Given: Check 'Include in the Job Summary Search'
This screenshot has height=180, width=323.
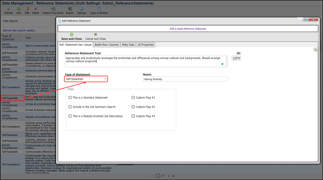Looking at the screenshot, I should click(x=70, y=107).
